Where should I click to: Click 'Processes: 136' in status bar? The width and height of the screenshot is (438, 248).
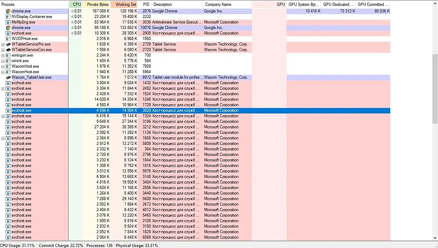tap(99, 245)
